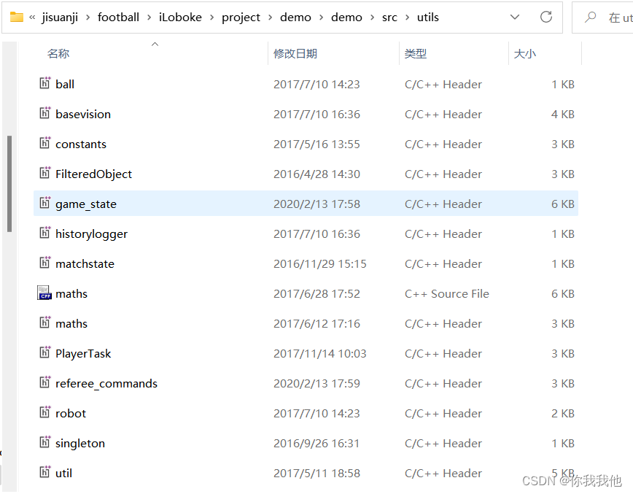Select the referee_commands file icon
Image resolution: width=633 pixels, height=494 pixels.
click(x=44, y=383)
